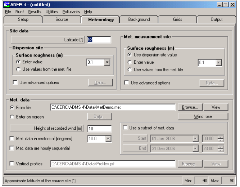Switch to the Background tab
The height and width of the screenshot is (187, 240).
(x=139, y=19)
